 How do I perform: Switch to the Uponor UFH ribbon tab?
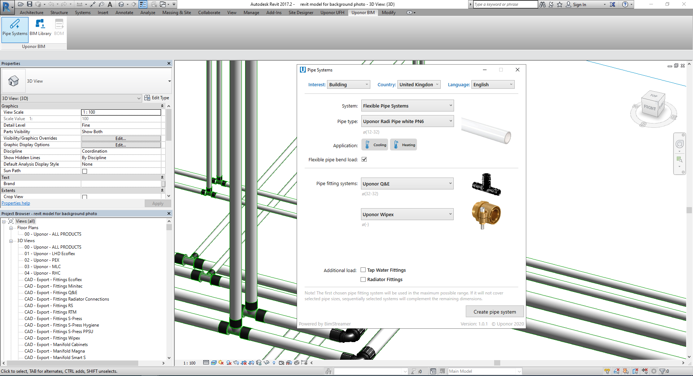[x=332, y=13]
